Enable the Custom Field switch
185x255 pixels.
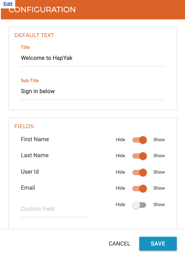coord(139,205)
